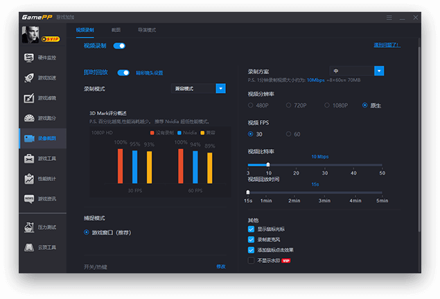Screen dimensions: 440x299
Task: Open 硬件监控 hardware monitor in sidebar
Action: [40, 58]
